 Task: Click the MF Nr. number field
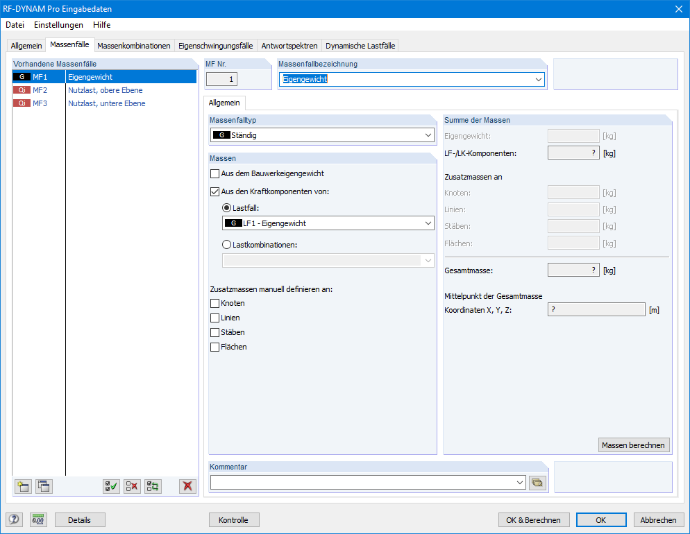pos(222,80)
